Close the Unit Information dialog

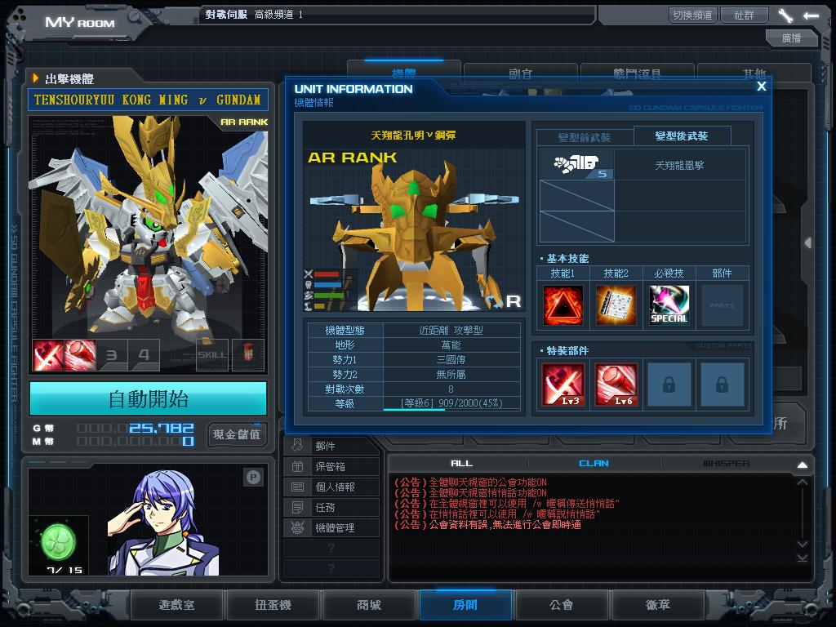(762, 87)
